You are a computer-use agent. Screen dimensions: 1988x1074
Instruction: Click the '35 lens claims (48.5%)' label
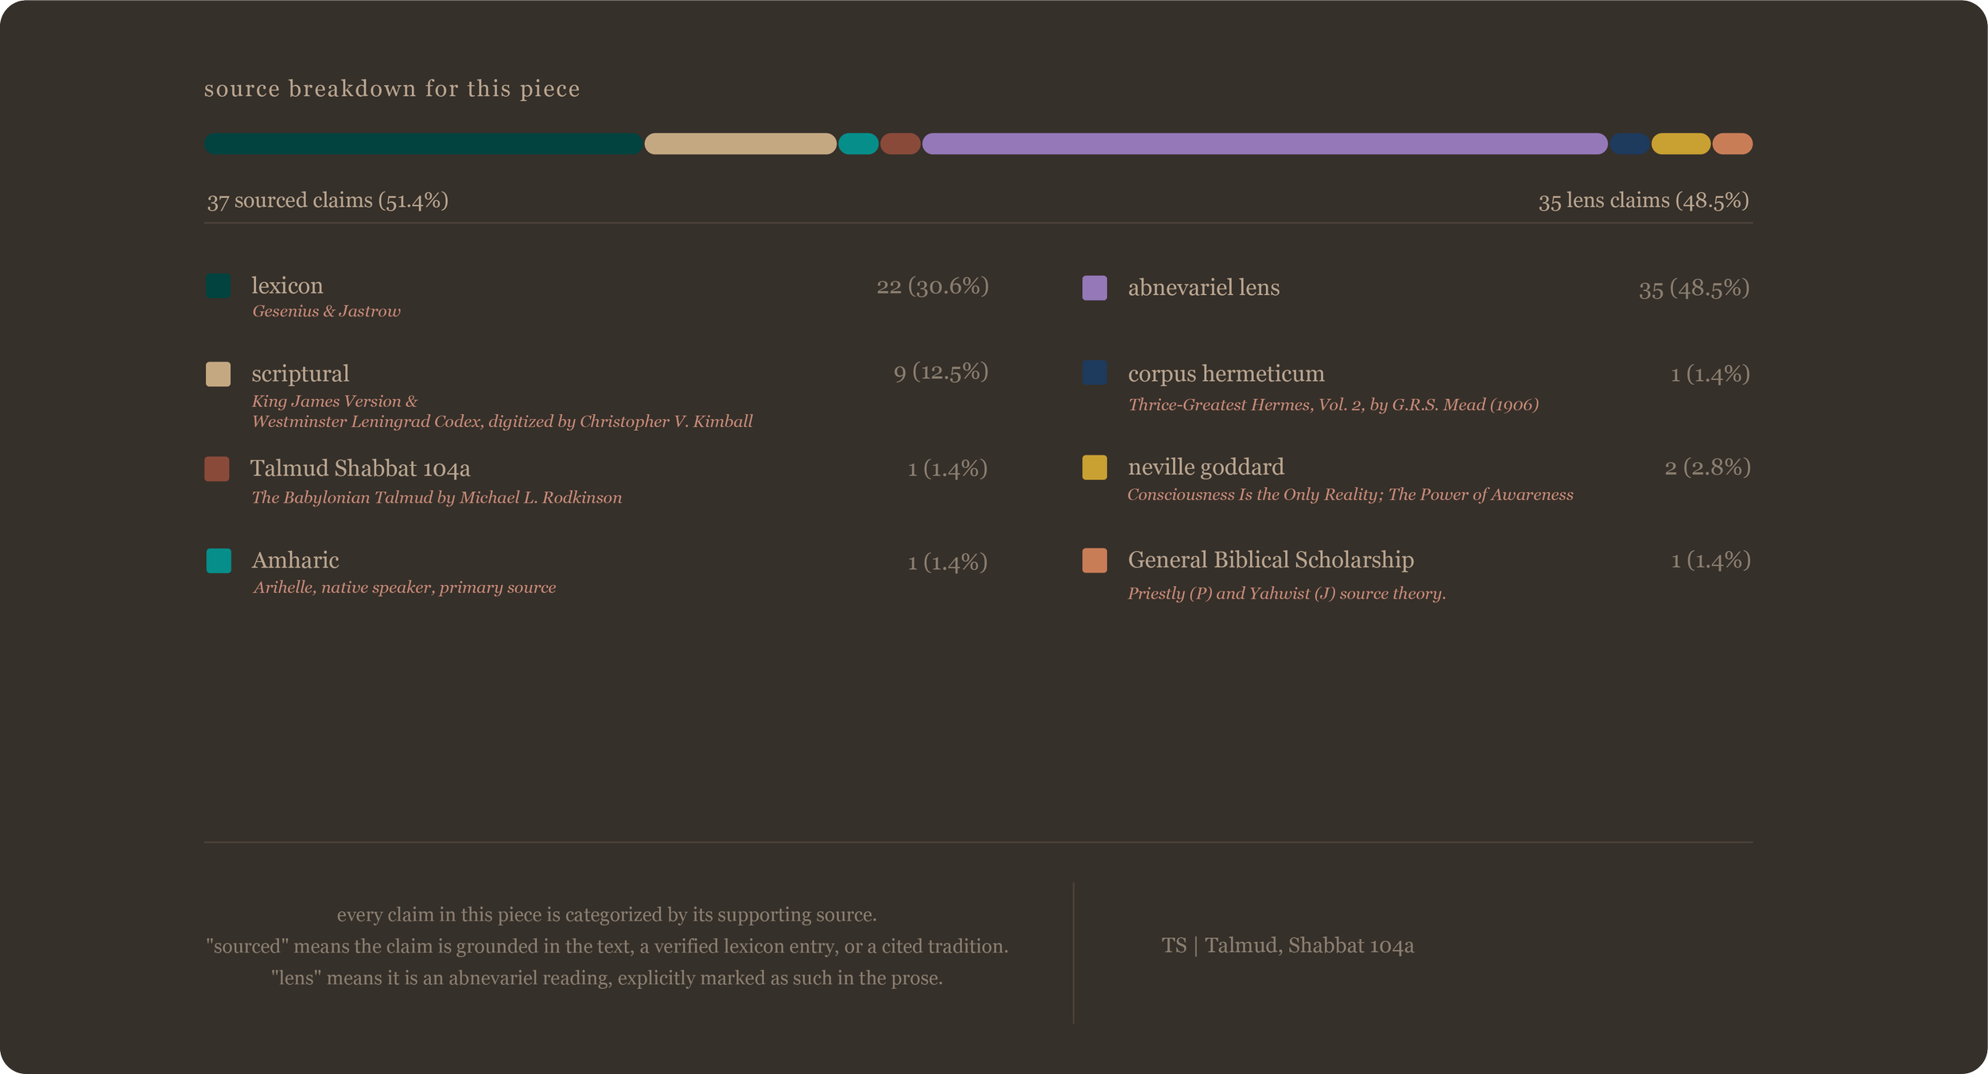pyautogui.click(x=1644, y=200)
